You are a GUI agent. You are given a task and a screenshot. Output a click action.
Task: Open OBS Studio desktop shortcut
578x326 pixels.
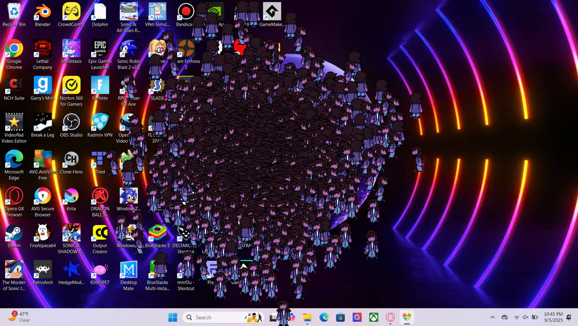pos(71,125)
